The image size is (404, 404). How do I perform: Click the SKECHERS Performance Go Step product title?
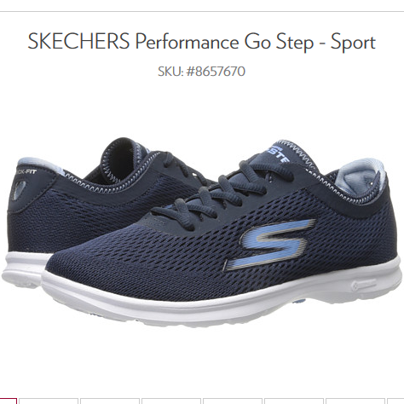click(x=202, y=42)
